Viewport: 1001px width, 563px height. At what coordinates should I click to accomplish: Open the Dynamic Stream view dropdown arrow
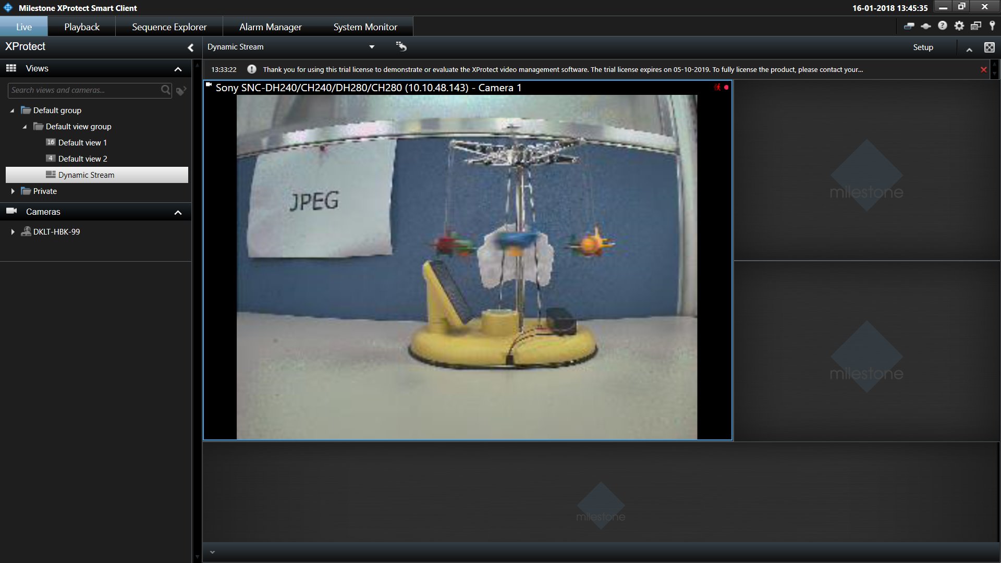click(372, 47)
